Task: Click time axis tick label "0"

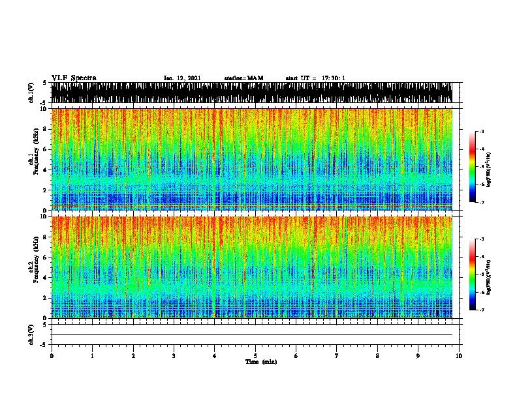Action: 52,356
